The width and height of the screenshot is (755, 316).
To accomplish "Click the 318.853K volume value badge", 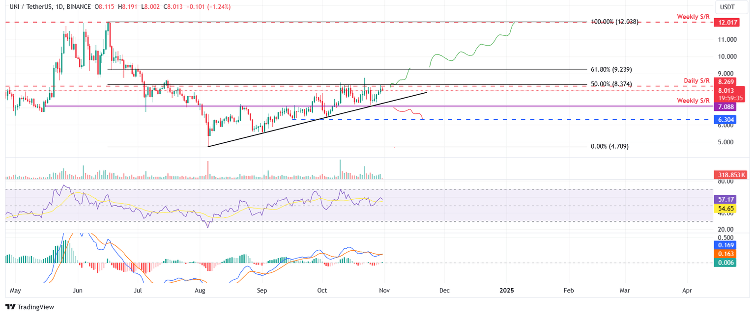I will tap(729, 174).
